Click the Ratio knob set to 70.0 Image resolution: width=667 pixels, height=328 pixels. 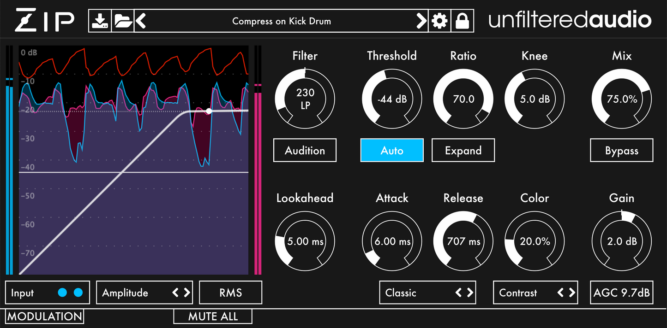[x=463, y=99]
